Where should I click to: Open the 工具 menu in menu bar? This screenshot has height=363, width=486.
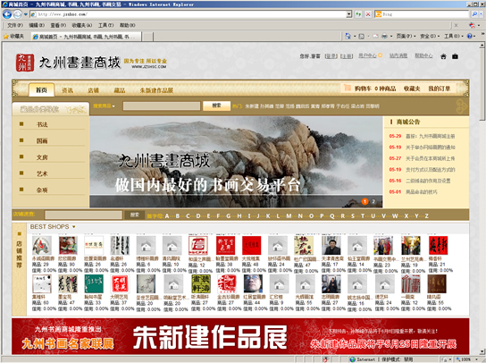point(105,25)
